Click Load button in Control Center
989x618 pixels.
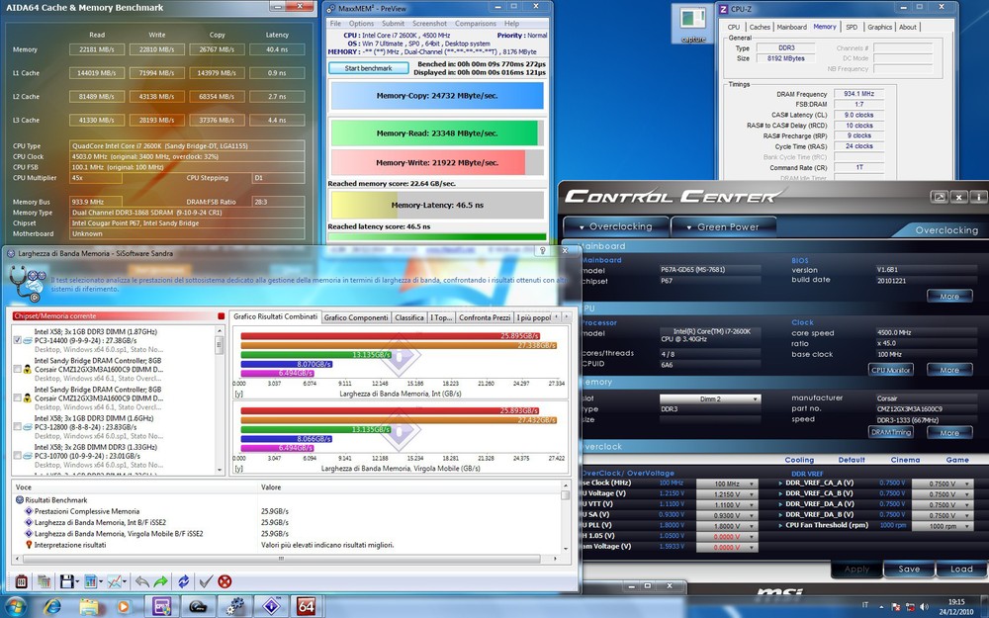tap(961, 569)
